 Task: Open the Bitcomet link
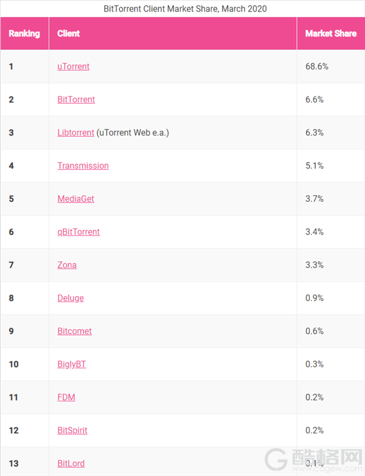pyautogui.click(x=74, y=331)
